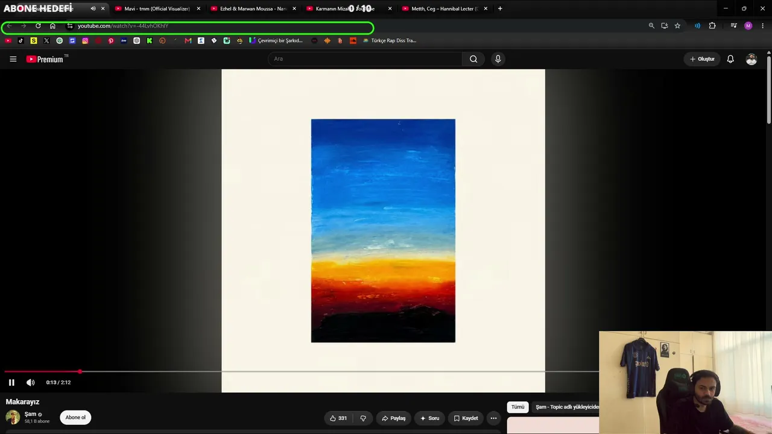
Task: Open more actions menu beside Kaydet
Action: coord(493,418)
